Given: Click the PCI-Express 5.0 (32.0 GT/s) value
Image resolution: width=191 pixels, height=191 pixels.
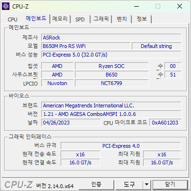Looking at the screenshot, I should [111, 55].
